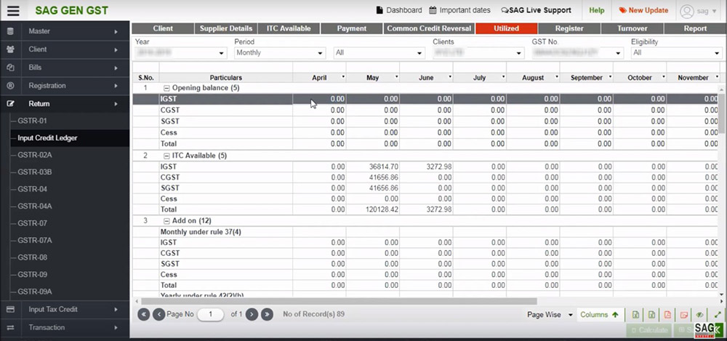The width and height of the screenshot is (727, 341).
Task: Open the sag user profile avatar
Action: point(687,11)
